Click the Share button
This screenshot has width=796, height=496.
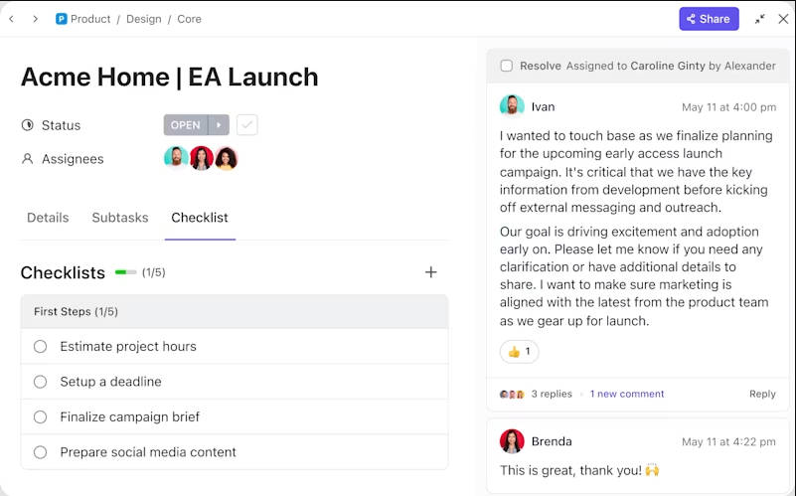coord(709,19)
